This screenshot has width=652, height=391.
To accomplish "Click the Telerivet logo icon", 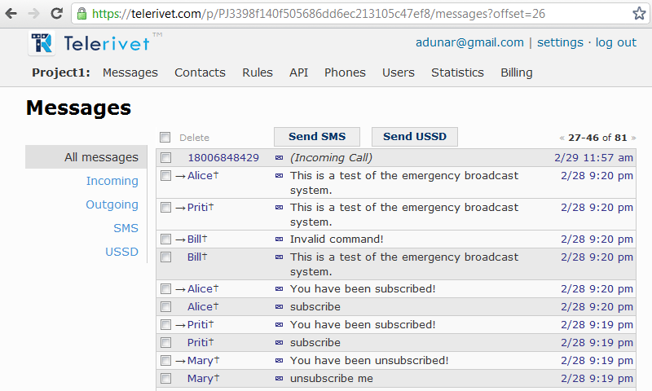I will [x=42, y=43].
